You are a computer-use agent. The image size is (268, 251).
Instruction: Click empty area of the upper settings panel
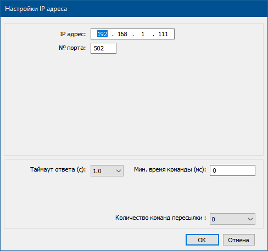tap(133, 104)
